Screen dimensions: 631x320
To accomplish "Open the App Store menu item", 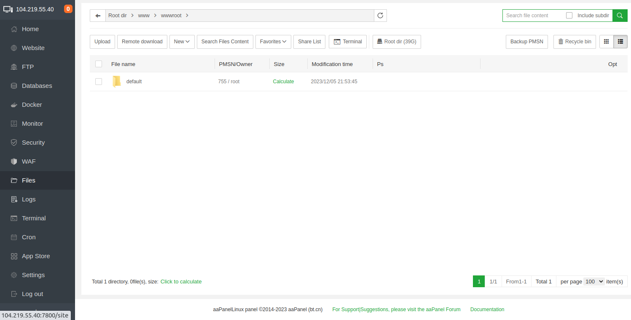I will pyautogui.click(x=36, y=256).
